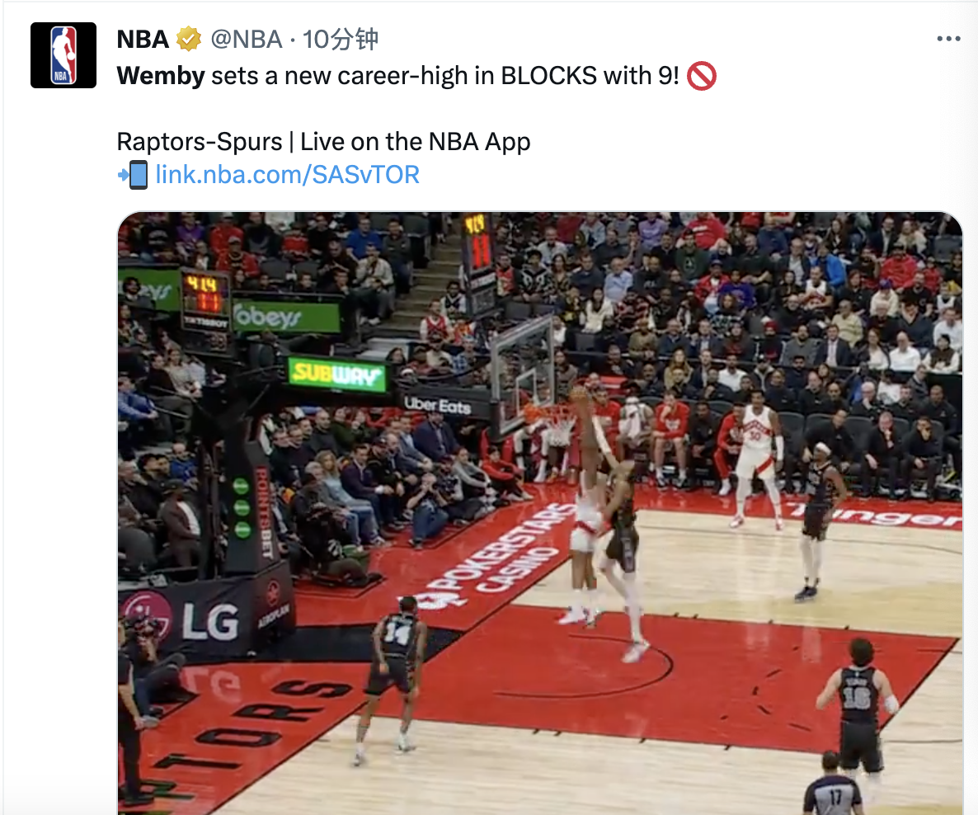The width and height of the screenshot is (978, 815).
Task: Click the Raptors-Spurs Live on NBA App text
Action: 324,142
